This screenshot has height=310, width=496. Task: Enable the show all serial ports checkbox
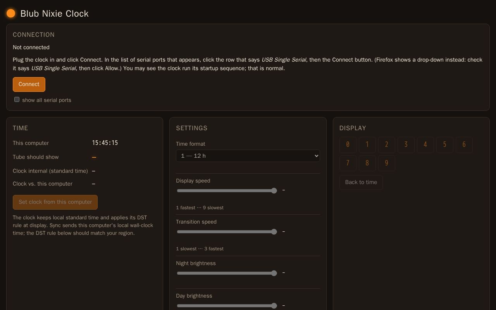click(x=17, y=100)
